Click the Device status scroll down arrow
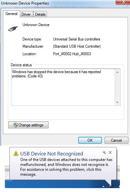The image size is (130, 192). (117, 103)
